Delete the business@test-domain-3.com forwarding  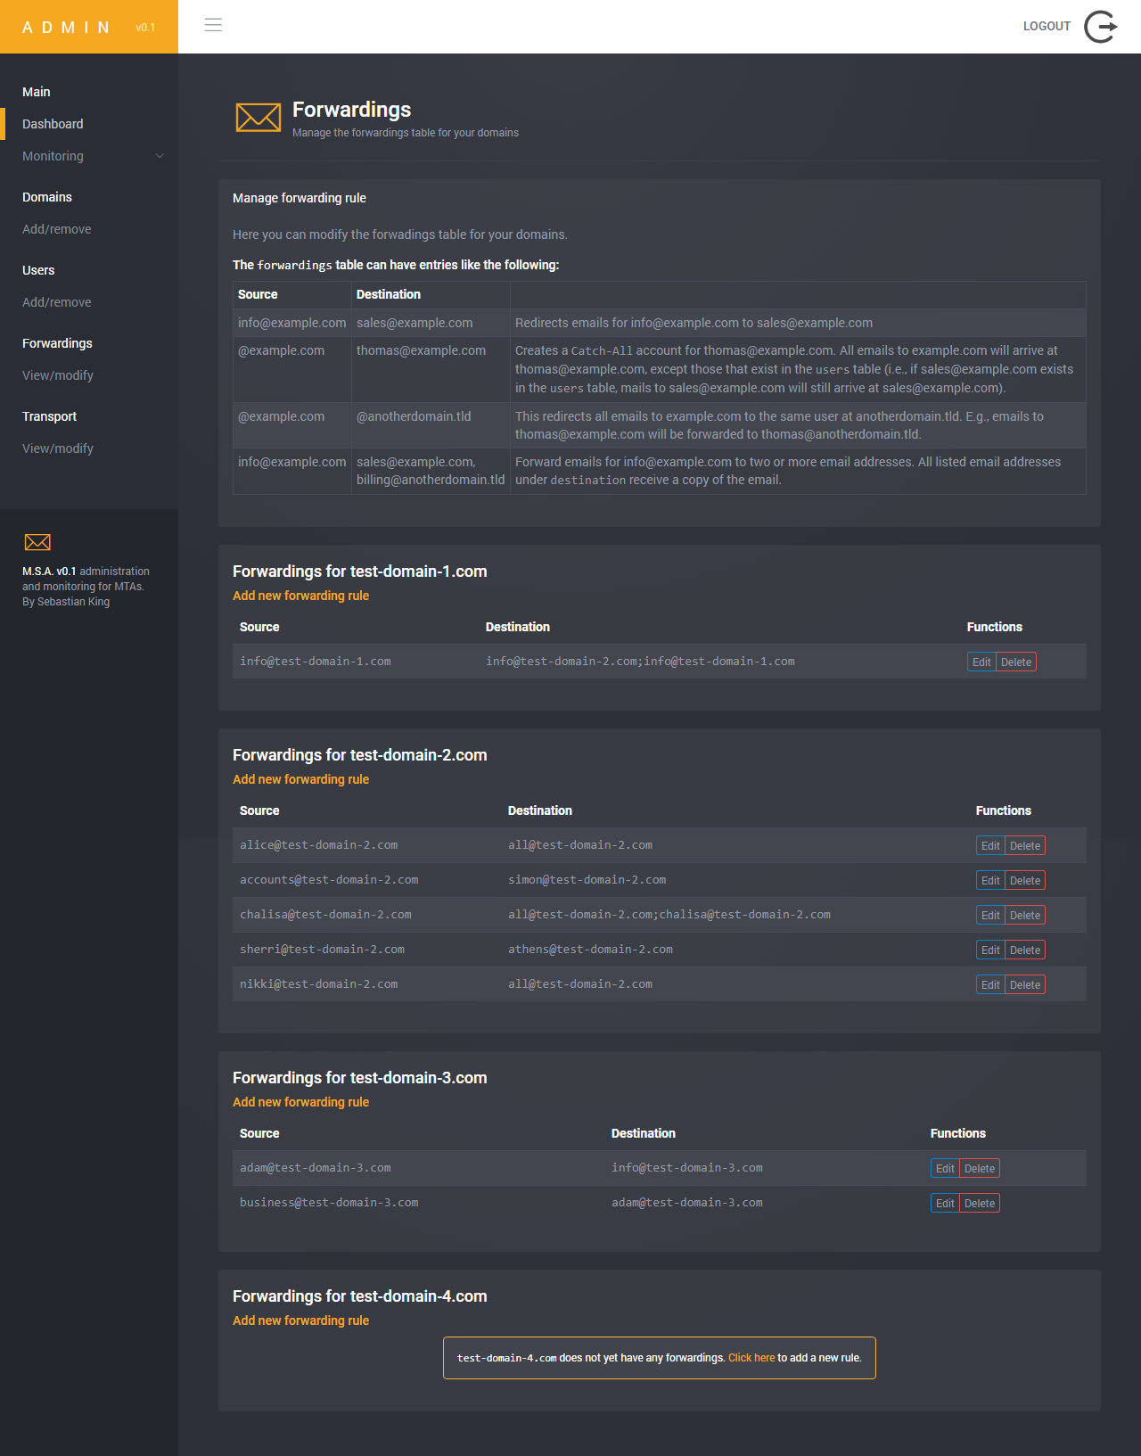click(x=979, y=1204)
